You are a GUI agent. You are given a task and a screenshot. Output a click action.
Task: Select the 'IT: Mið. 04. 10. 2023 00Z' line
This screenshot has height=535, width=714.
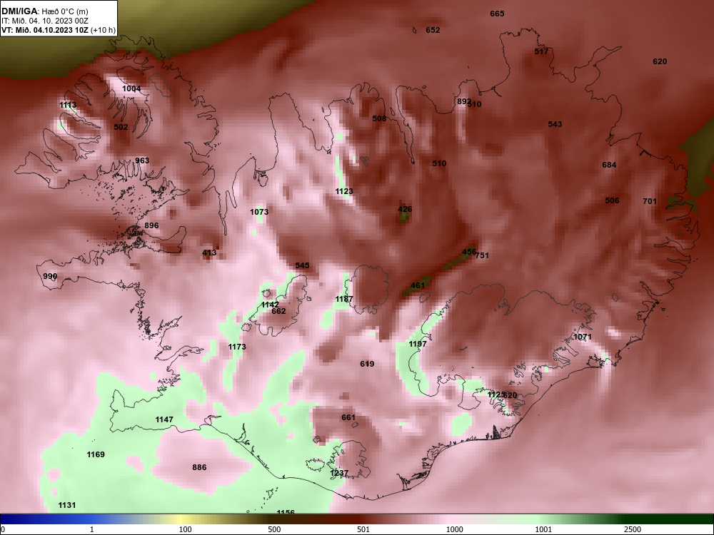point(44,21)
